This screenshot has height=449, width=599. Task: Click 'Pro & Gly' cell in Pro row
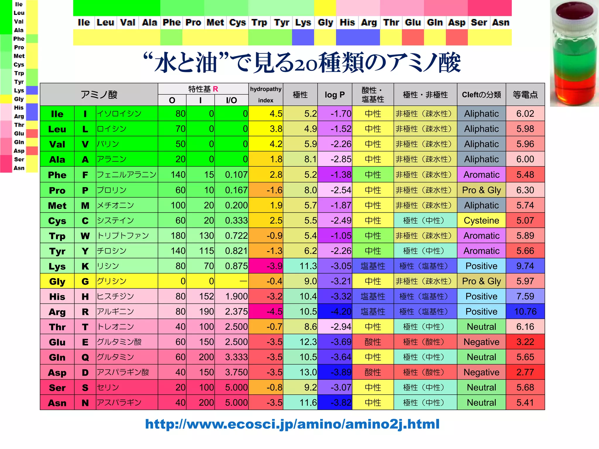(x=481, y=190)
